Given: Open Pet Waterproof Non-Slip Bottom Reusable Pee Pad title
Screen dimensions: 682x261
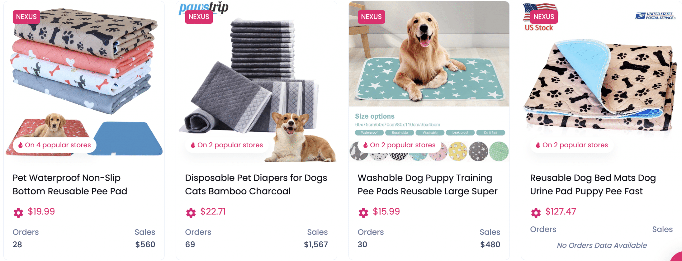Looking at the screenshot, I should click(70, 184).
